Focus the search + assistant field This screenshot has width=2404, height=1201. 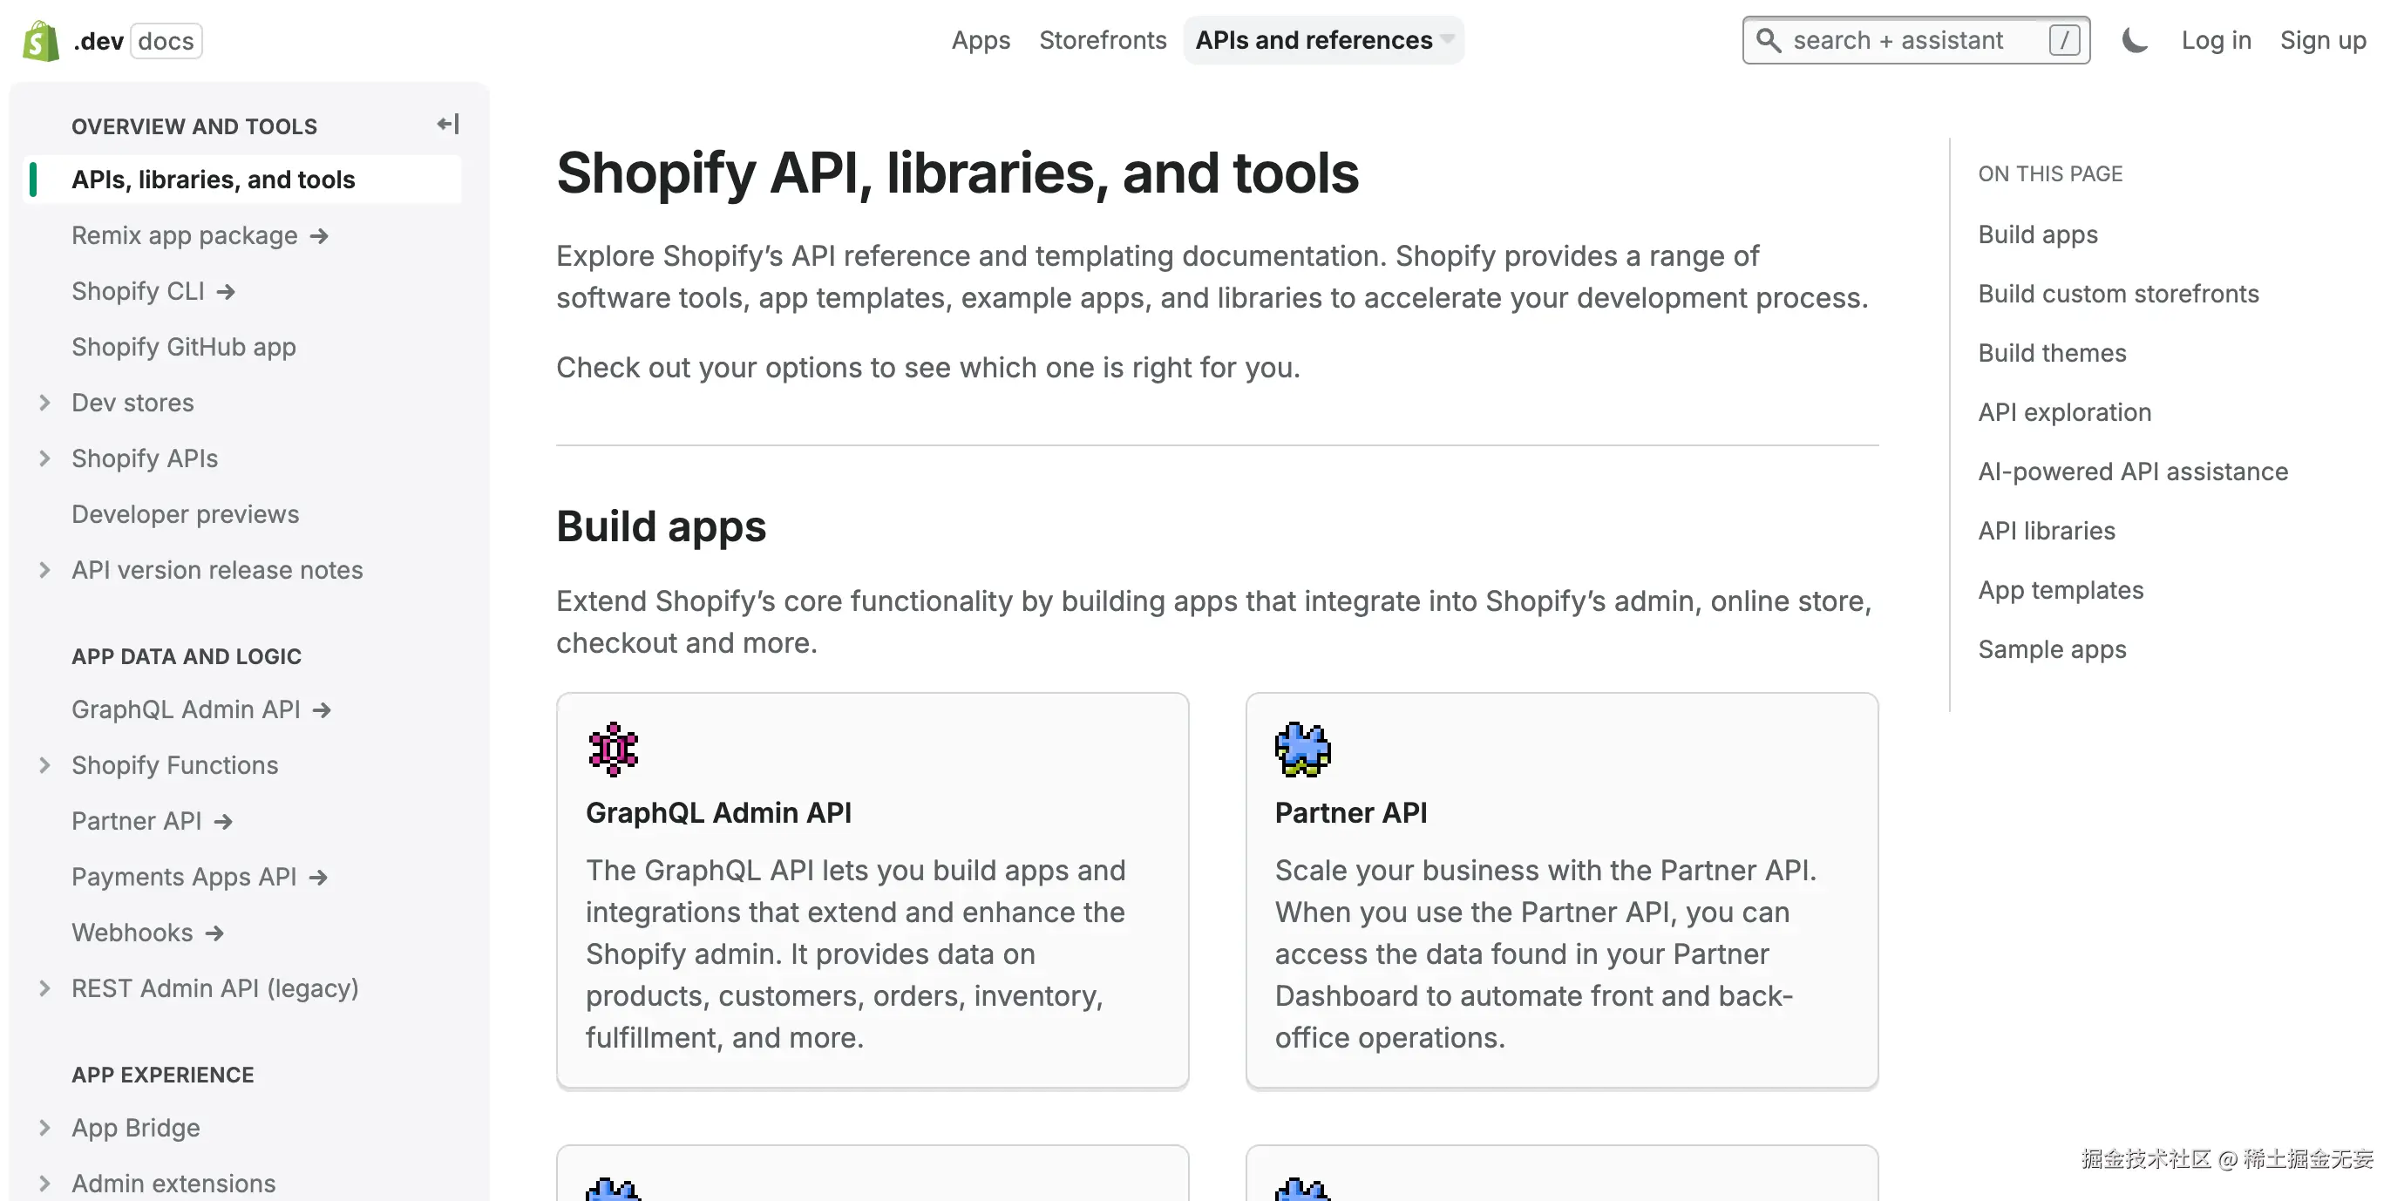tap(1898, 40)
